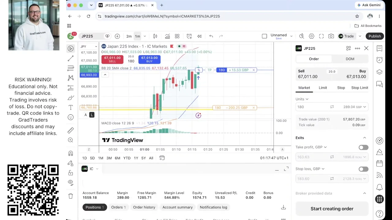
Task: Enable magnet mode for drawings
Action: (x=71, y=153)
